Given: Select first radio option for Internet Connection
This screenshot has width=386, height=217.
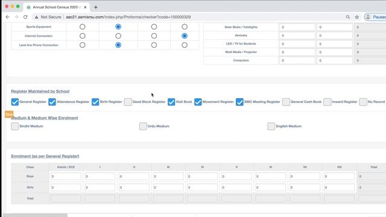Looking at the screenshot, I should (x=83, y=36).
